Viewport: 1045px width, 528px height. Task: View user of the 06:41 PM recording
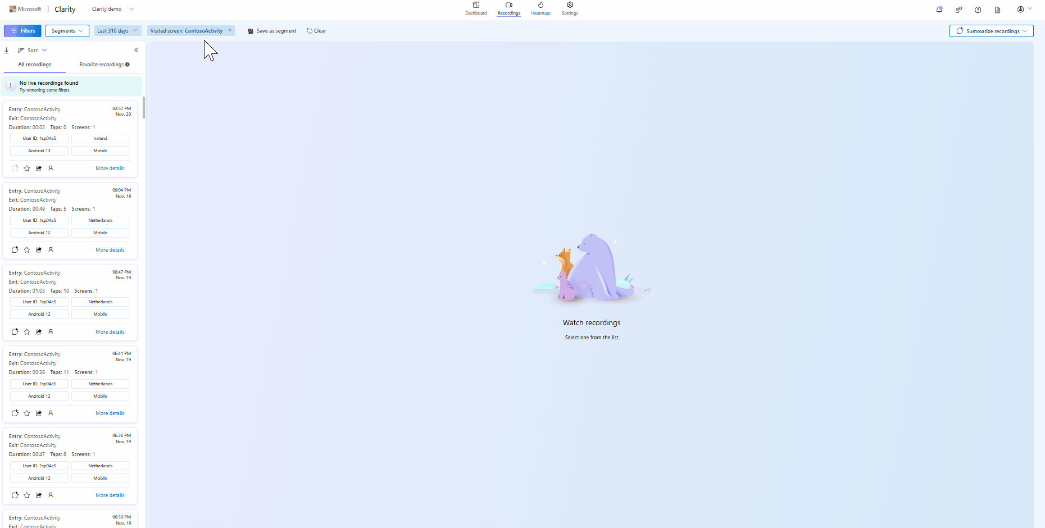click(51, 413)
